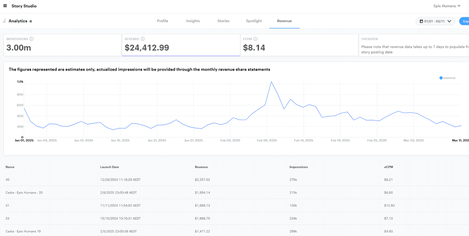Click the calendar icon in date range

click(421, 21)
